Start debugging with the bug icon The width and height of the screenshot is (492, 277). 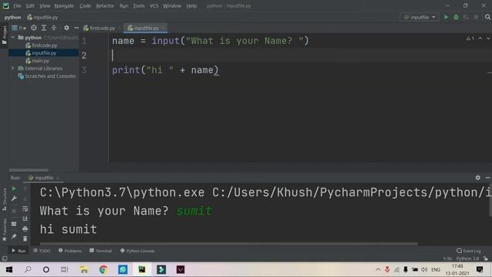click(x=456, y=17)
